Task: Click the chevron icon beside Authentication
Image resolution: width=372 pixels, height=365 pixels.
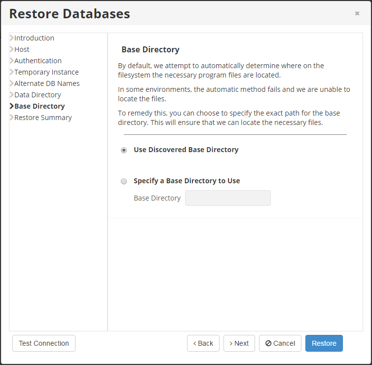Action: tap(11, 61)
